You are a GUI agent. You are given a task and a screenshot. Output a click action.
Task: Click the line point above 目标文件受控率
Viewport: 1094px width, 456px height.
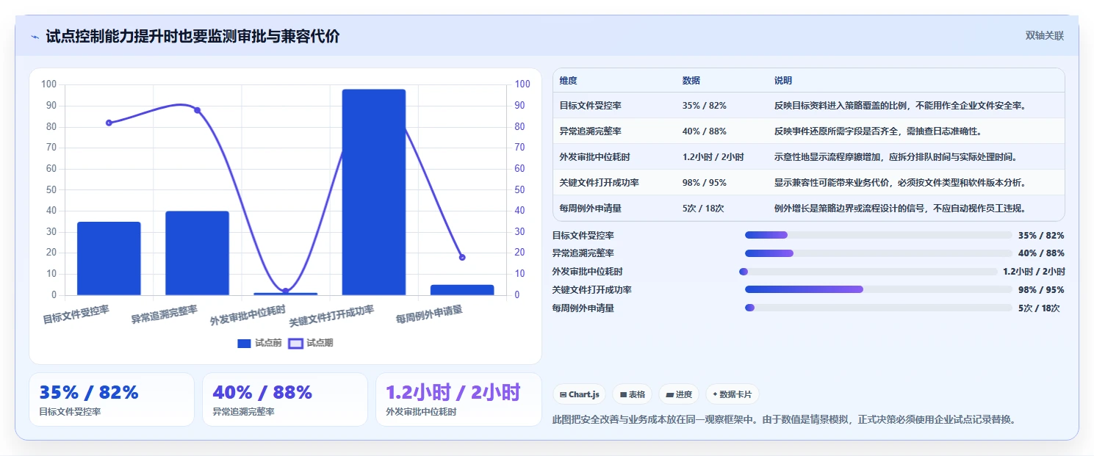(109, 123)
